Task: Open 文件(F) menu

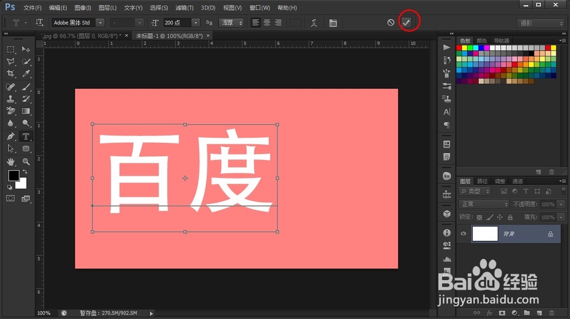Action: click(x=32, y=7)
